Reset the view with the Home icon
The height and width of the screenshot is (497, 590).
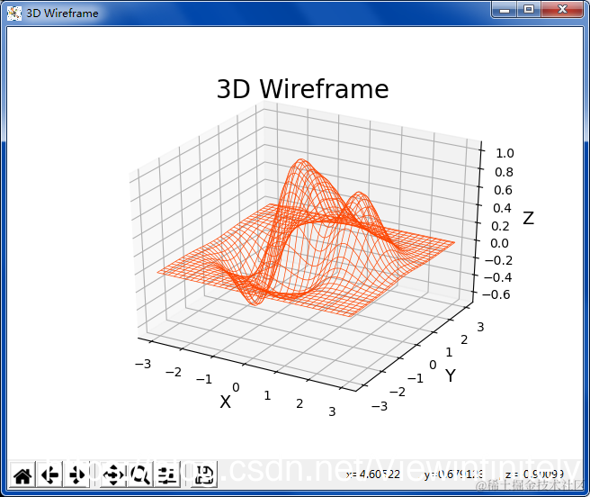[x=22, y=474]
